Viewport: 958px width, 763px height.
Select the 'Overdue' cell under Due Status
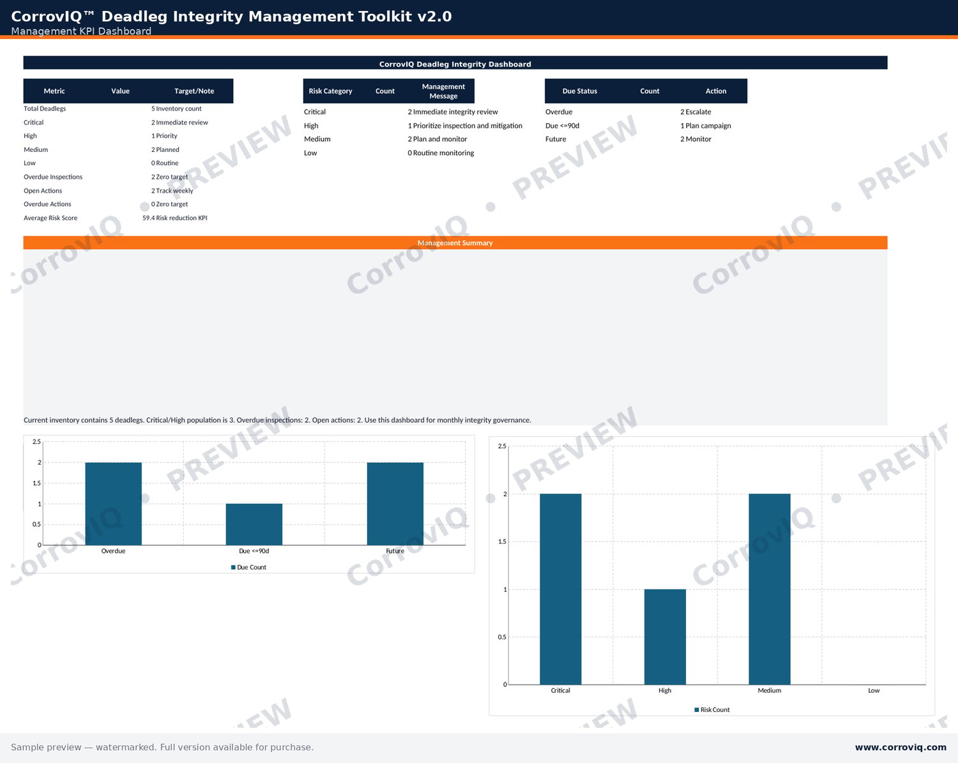click(x=559, y=112)
